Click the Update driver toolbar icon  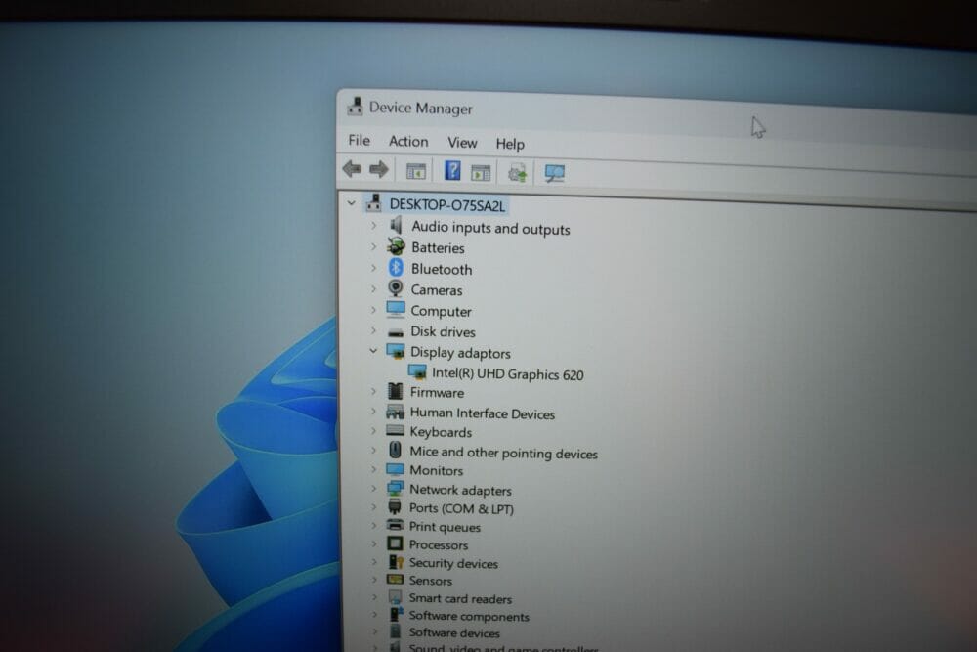[x=517, y=173]
